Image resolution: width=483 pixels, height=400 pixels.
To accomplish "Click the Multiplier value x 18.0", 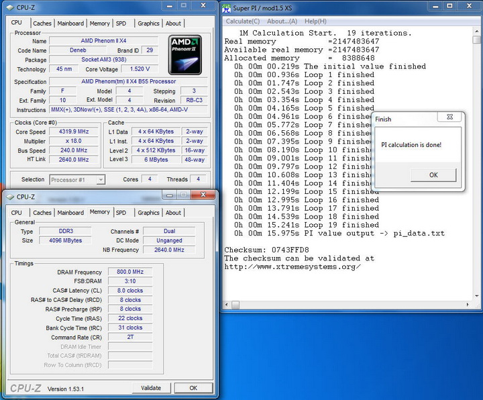I will pos(74,141).
